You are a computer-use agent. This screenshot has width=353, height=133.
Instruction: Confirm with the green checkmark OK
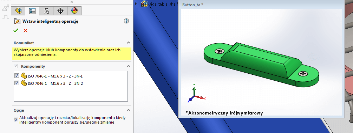pyautogui.click(x=15, y=30)
